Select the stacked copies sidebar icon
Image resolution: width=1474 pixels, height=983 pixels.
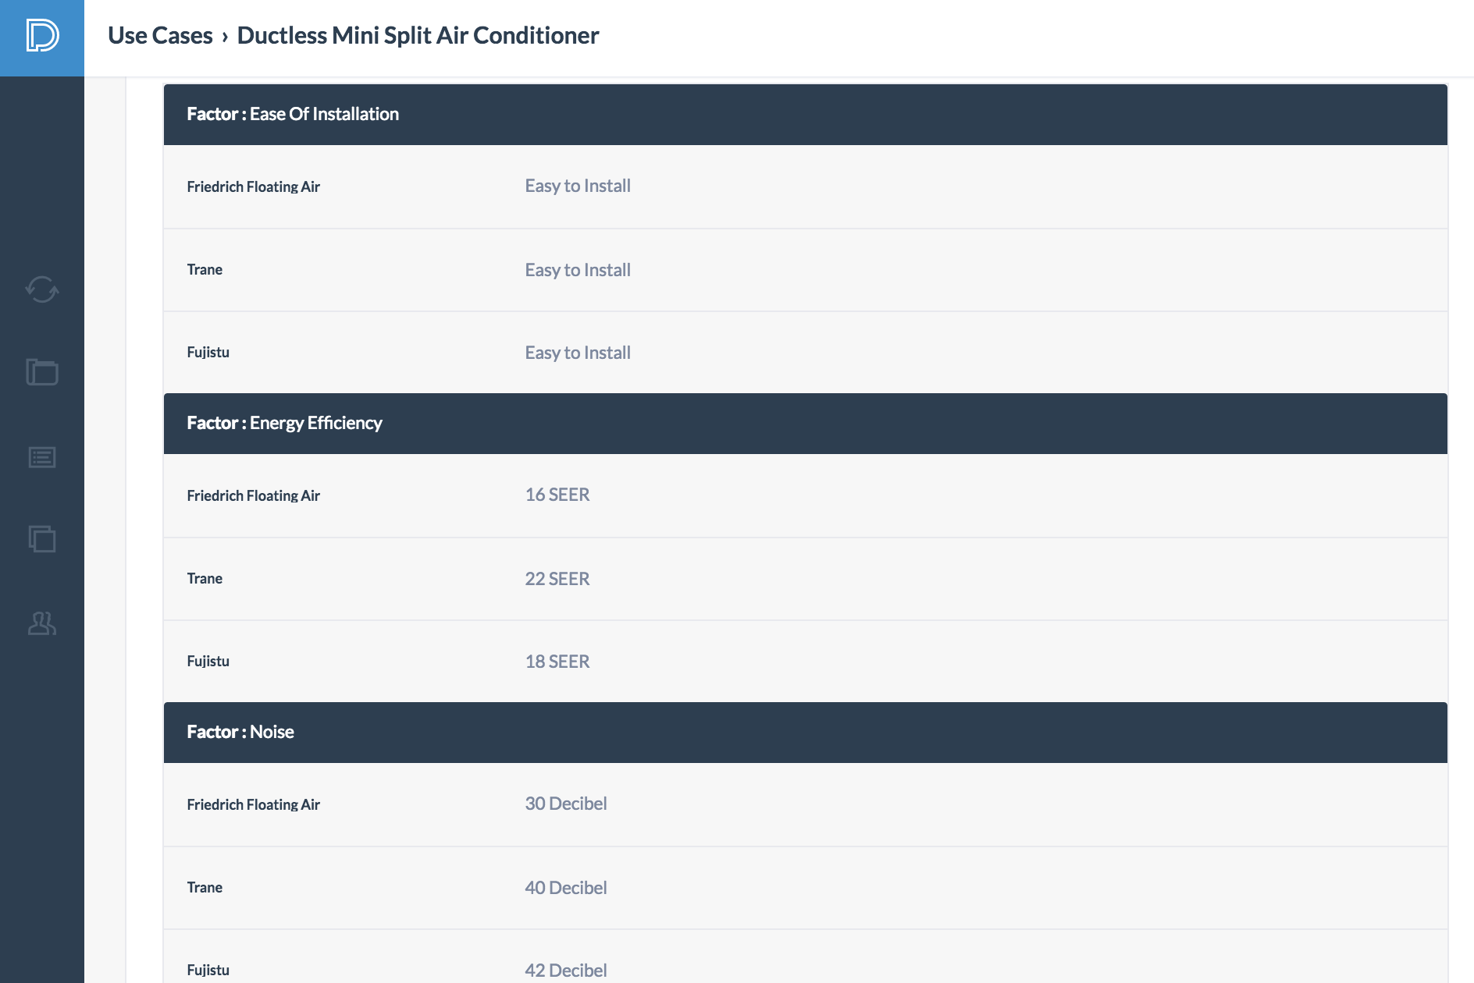[42, 539]
